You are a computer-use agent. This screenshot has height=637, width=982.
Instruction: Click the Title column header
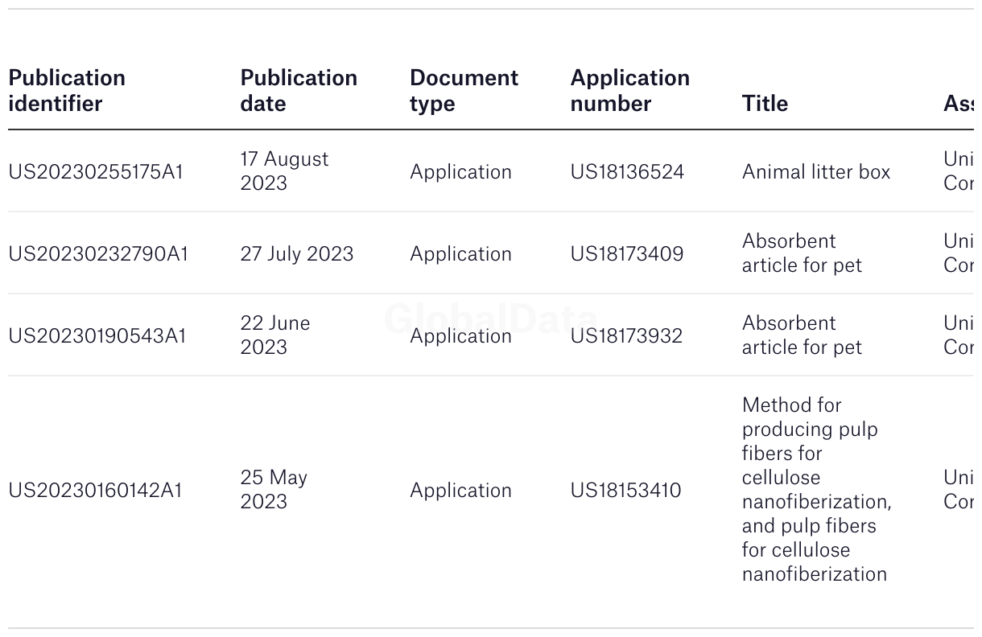point(765,103)
